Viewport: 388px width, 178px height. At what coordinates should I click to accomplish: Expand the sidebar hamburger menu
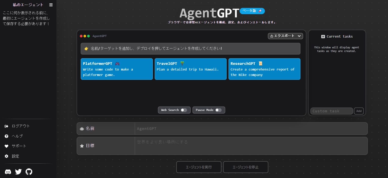pos(51,5)
